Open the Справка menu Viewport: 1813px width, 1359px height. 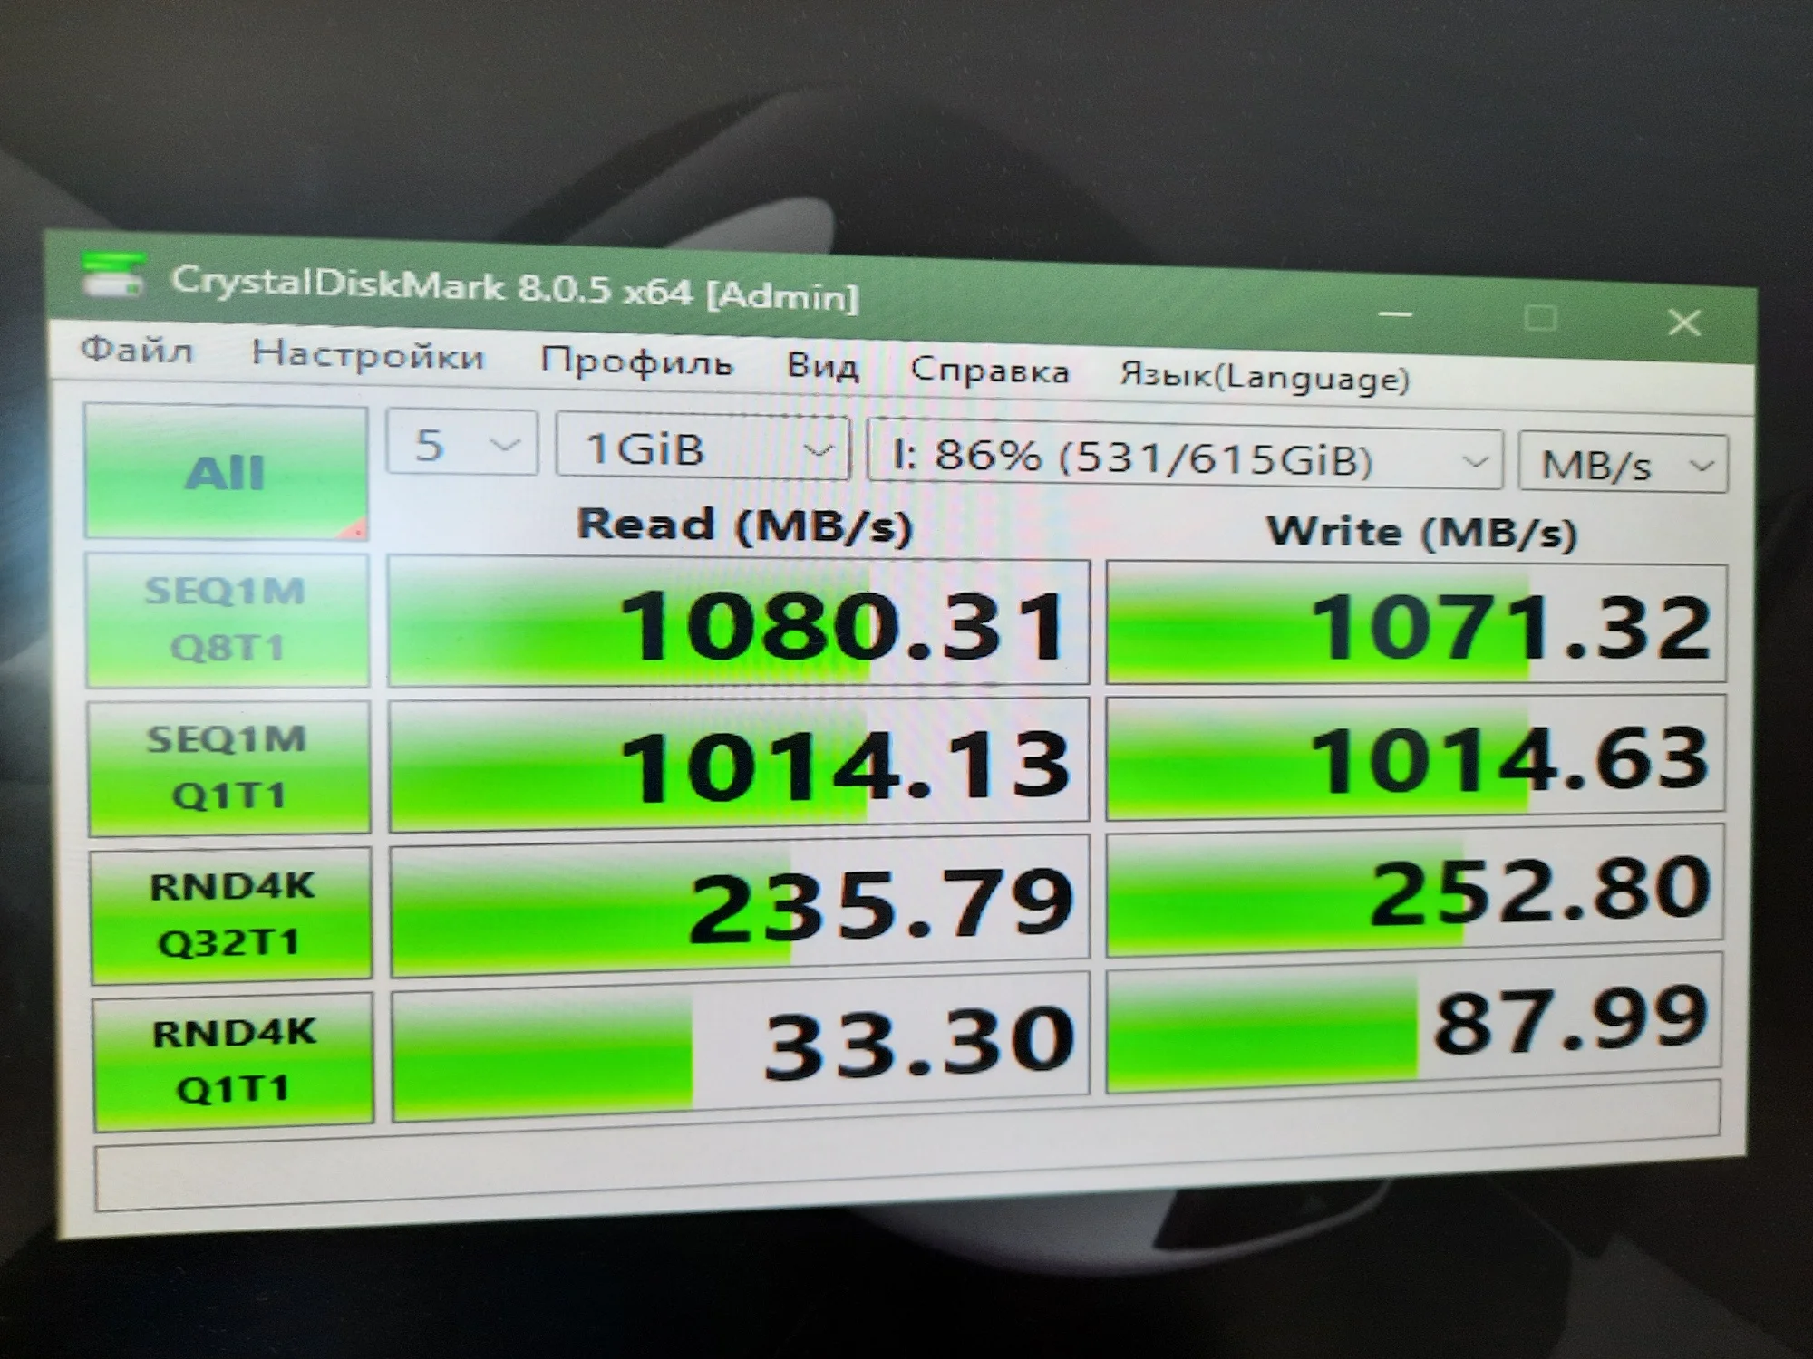tap(989, 371)
